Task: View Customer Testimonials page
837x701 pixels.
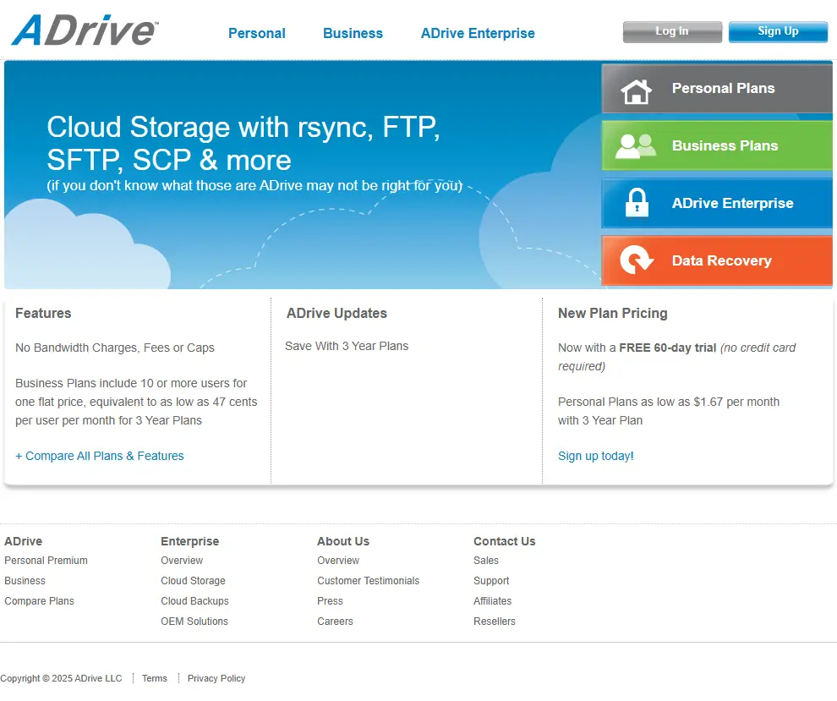Action: tap(369, 581)
